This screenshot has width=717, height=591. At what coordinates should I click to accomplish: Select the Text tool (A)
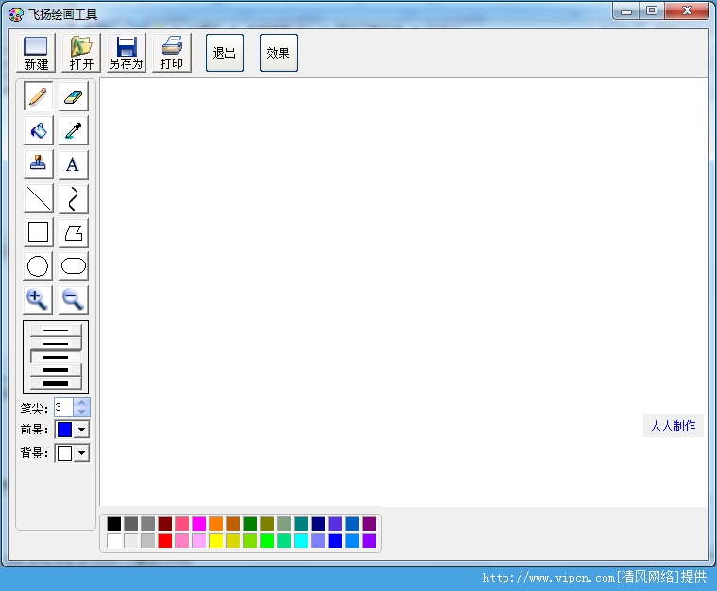73,164
